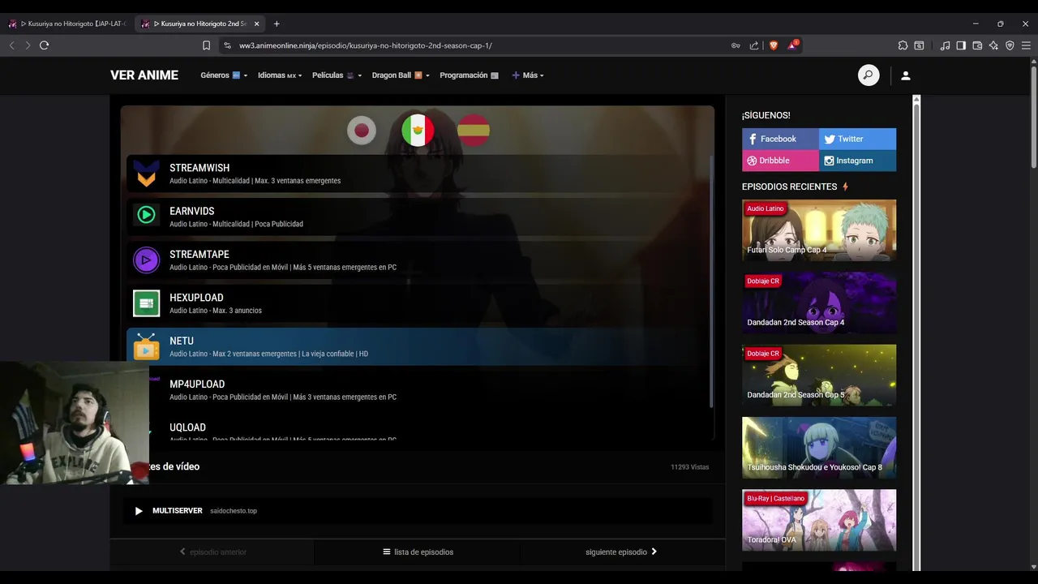Select the Japanese flag audio option
1038x584 pixels.
pyautogui.click(x=362, y=130)
